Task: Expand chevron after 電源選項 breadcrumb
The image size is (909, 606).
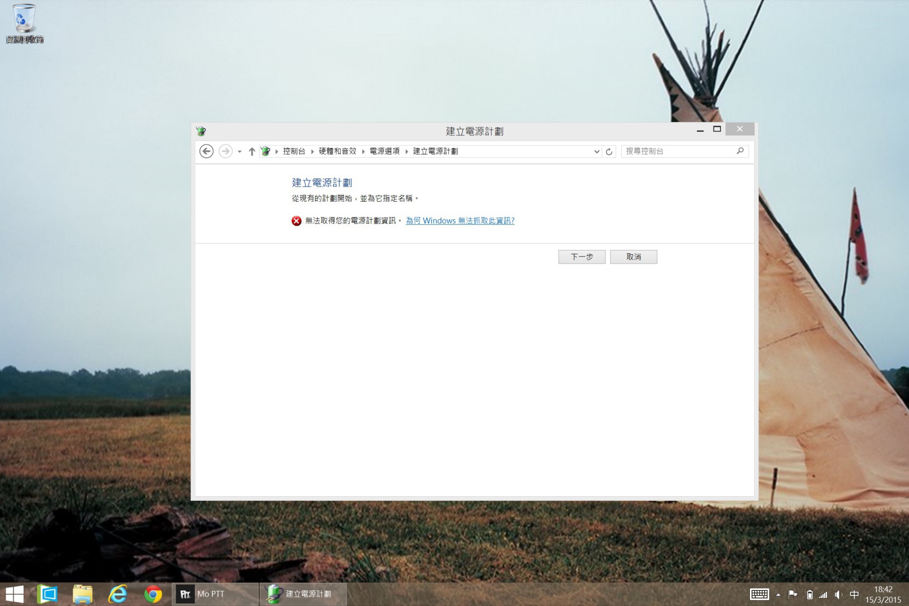Action: coord(407,151)
